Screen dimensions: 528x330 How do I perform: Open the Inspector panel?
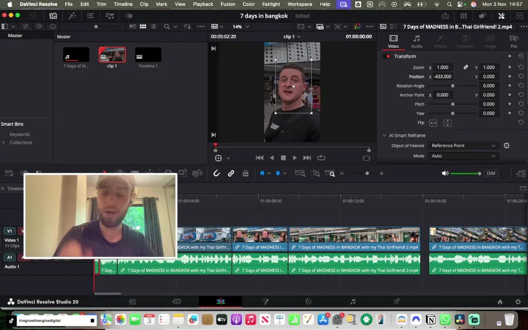(x=501, y=16)
